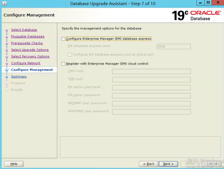This screenshot has height=169, width=224.
Task: Click the Next button
Action: [169, 164]
